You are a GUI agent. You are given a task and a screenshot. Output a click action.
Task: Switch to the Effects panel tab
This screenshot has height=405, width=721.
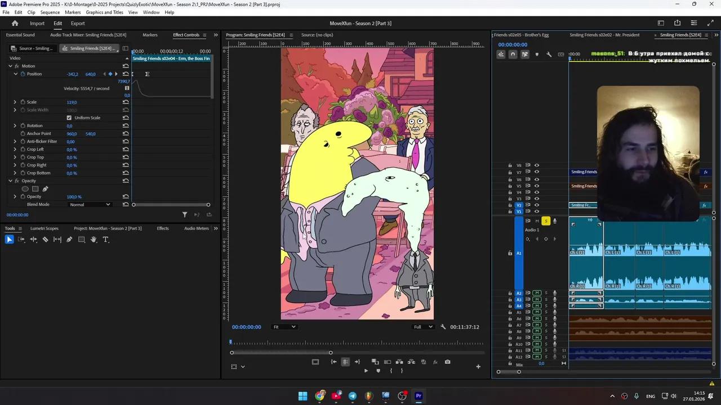163,228
